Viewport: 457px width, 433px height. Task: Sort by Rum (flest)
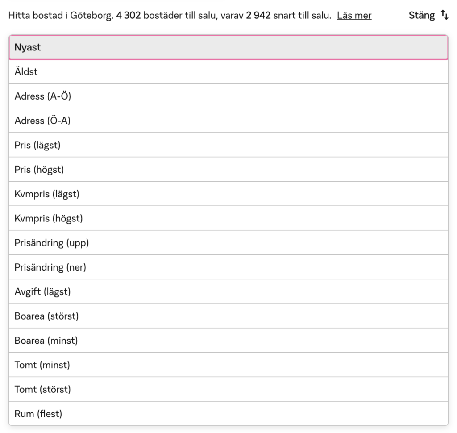tap(228, 414)
